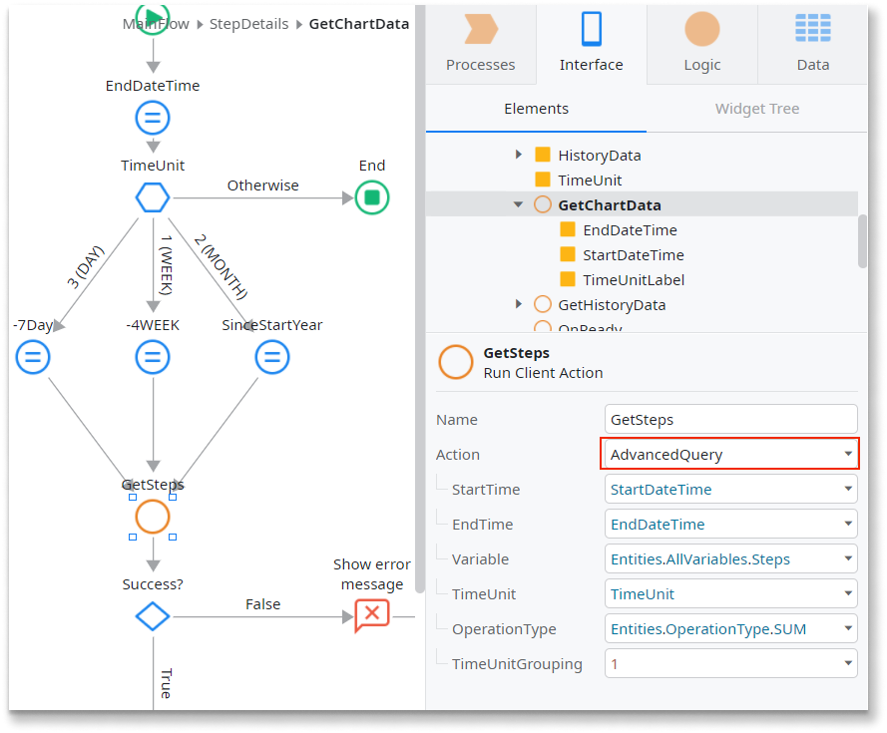Select the -7Day assign node
This screenshot has height=733, width=887.
33,357
